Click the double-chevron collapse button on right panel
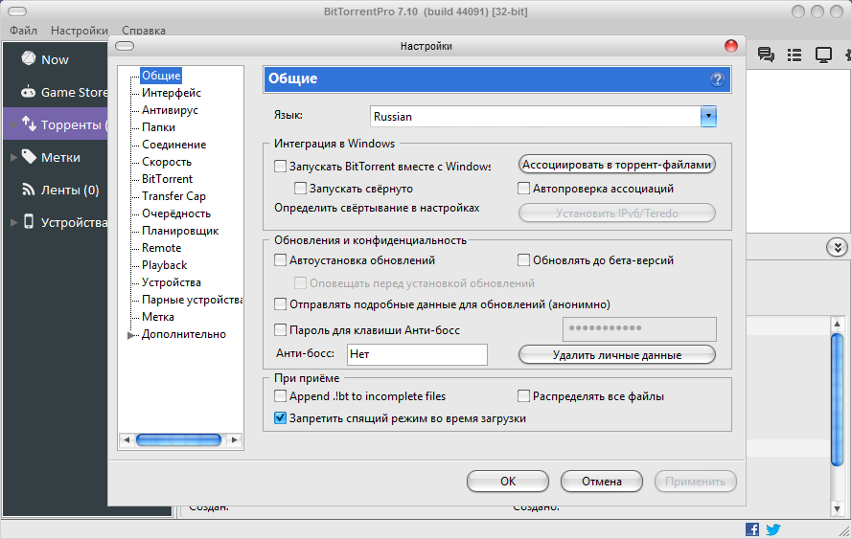Screen dimensions: 852x539 837,247
